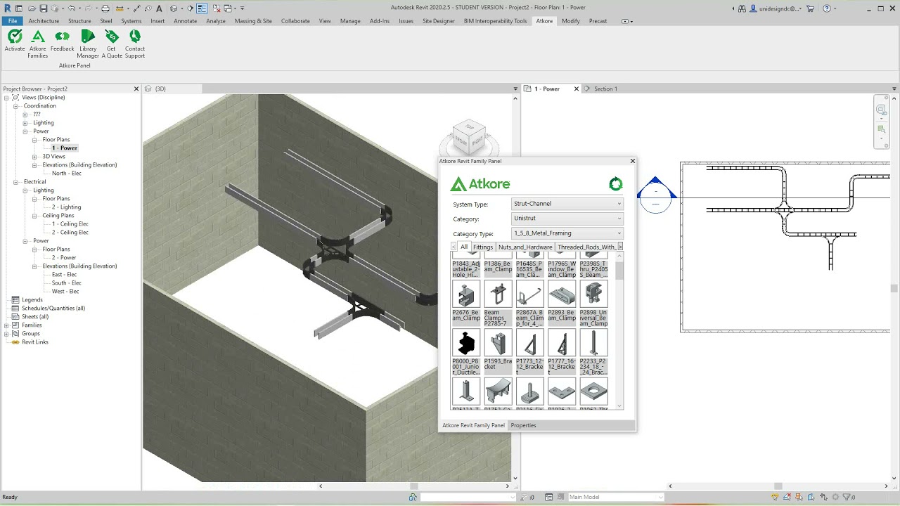Close the Project Browser panel
Screen dimensions: 900x506
pos(136,89)
